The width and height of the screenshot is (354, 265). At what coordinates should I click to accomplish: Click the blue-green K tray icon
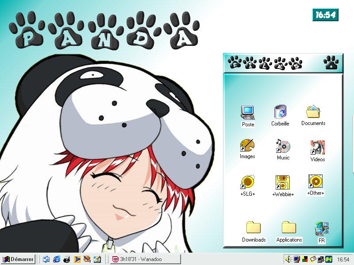coord(329,259)
